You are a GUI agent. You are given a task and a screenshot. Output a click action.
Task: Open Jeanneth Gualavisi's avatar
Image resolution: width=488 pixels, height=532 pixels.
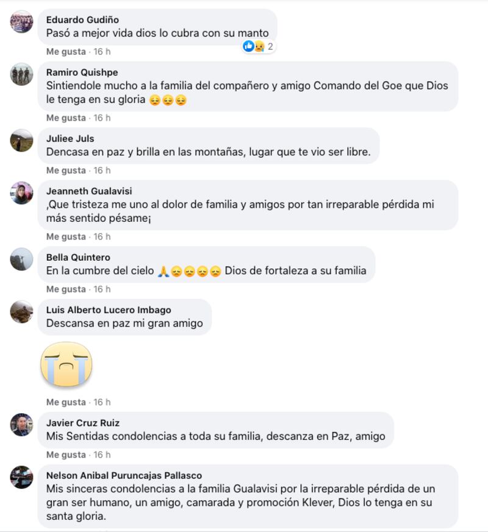point(22,193)
